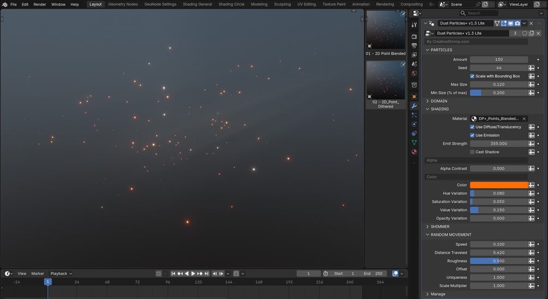Open the Object Data properties tab
This screenshot has width=548, height=299.
click(x=414, y=142)
